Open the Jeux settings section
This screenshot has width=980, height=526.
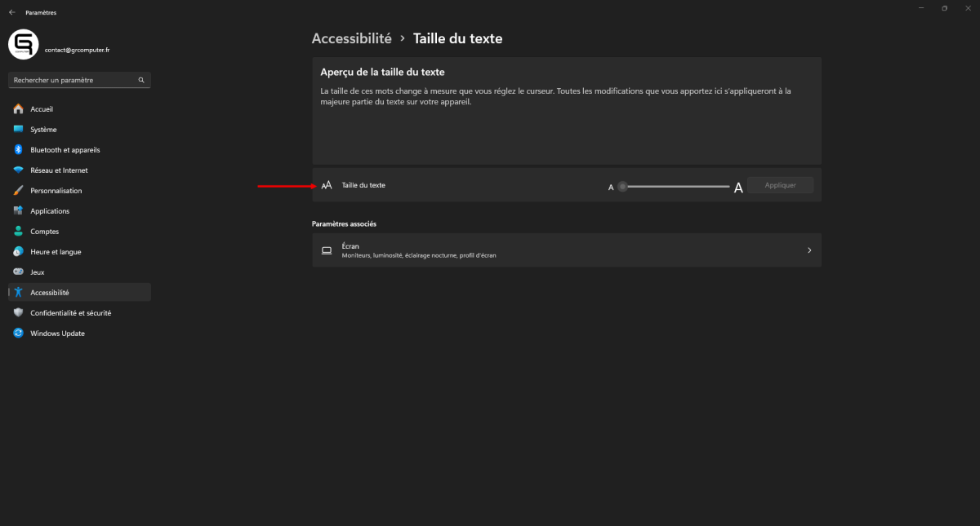pos(79,272)
